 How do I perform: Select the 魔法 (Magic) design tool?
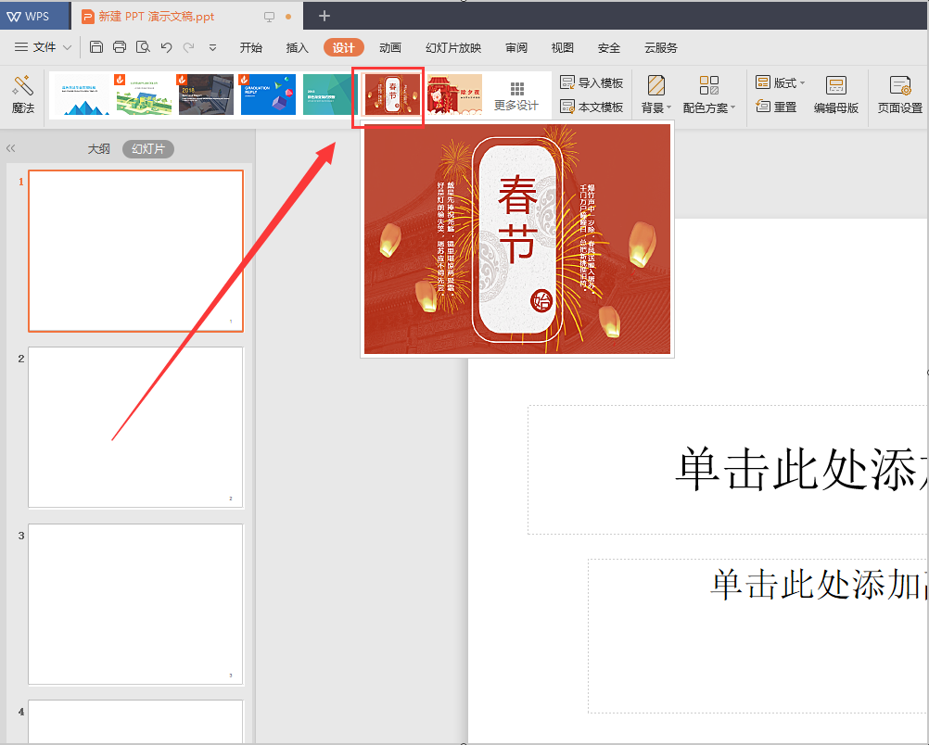[22, 94]
